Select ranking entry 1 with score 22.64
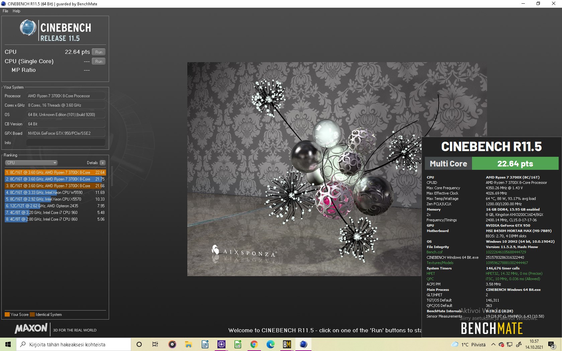 55,172
